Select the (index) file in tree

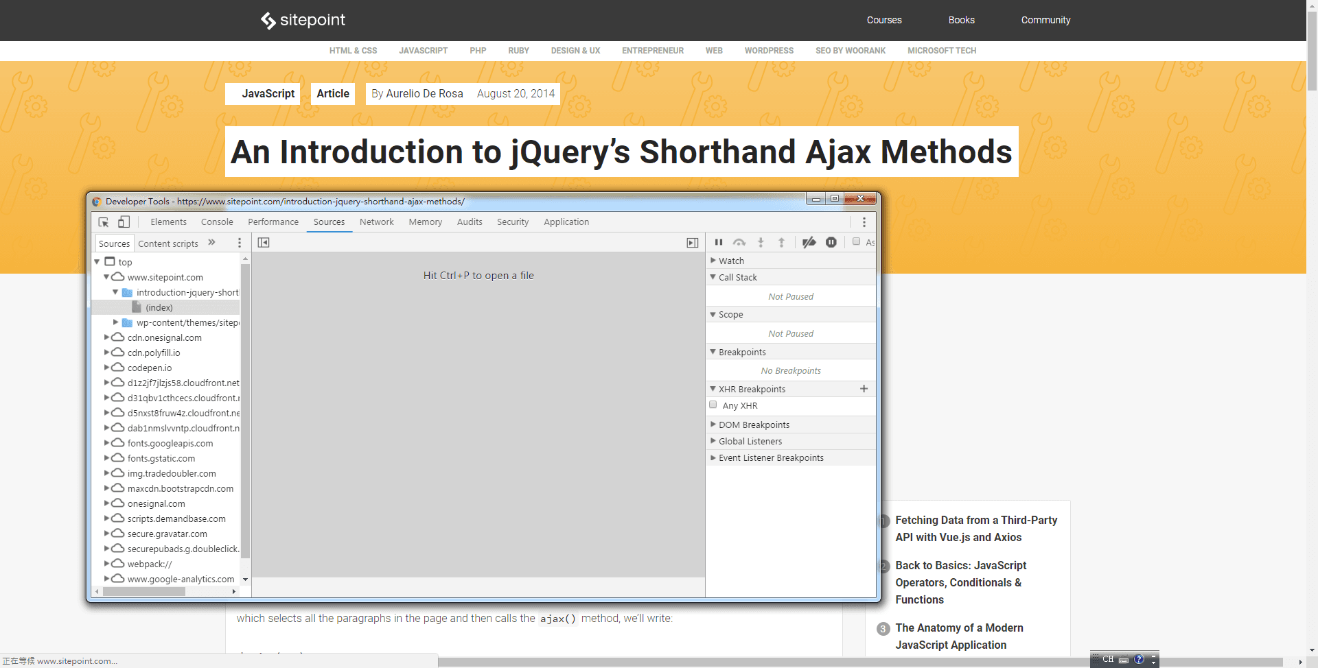point(159,308)
